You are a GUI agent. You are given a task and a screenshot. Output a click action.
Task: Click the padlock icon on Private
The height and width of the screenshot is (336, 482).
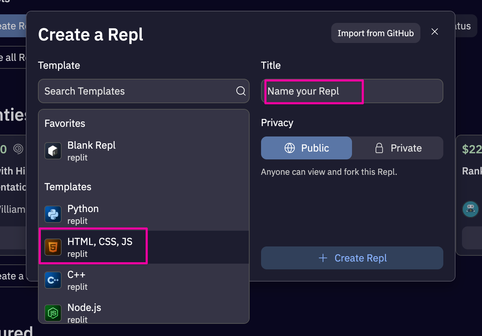pyautogui.click(x=379, y=148)
